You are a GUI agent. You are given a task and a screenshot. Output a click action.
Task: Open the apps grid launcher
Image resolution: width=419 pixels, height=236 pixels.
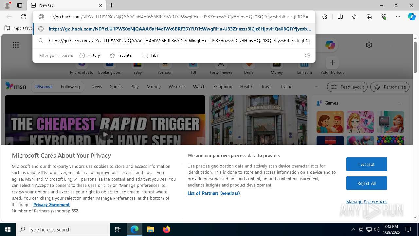point(16,45)
